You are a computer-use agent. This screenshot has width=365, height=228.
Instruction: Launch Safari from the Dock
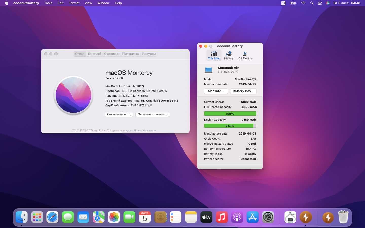[52, 217]
